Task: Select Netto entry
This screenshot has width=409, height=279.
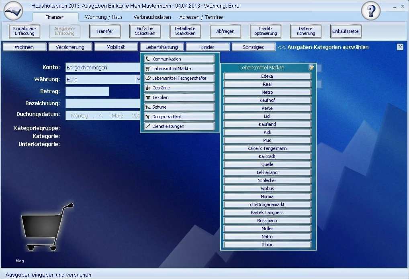Action: click(x=267, y=237)
